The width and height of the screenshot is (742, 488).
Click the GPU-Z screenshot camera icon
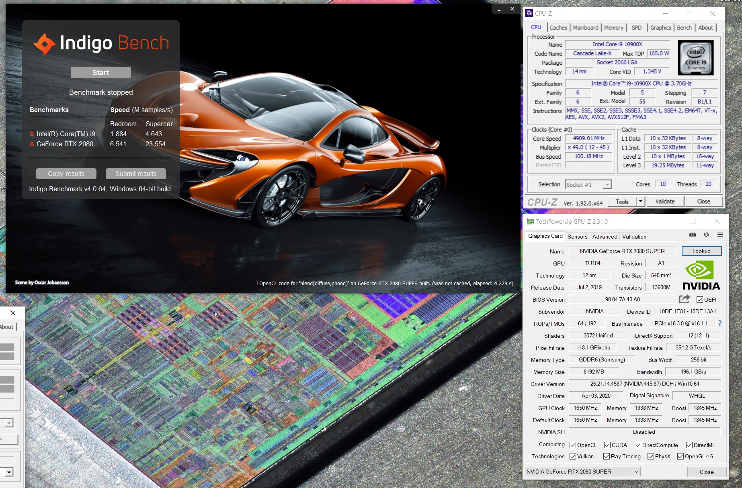point(693,235)
